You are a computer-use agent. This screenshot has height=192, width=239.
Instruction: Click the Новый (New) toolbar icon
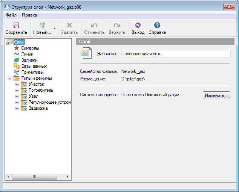[42, 26]
